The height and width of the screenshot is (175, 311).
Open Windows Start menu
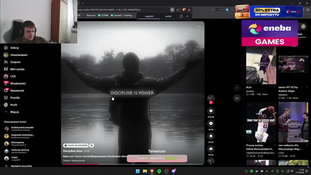(x=138, y=171)
